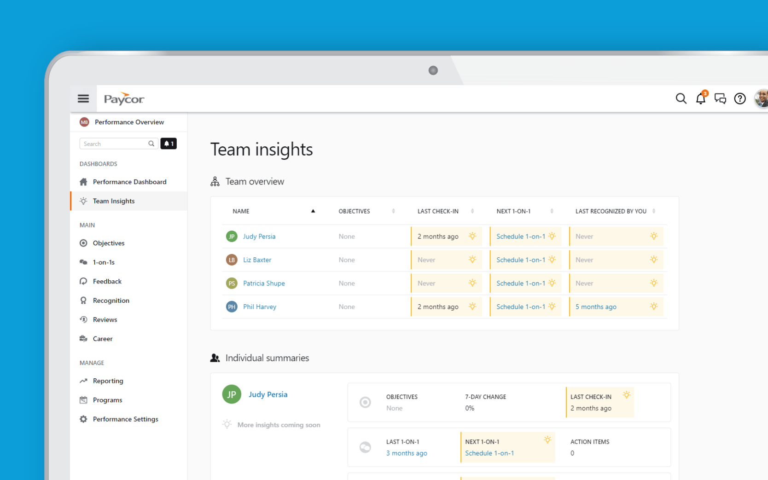Schedule 1-on-1 for Patricia Shupe row
768x480 pixels.
521,283
